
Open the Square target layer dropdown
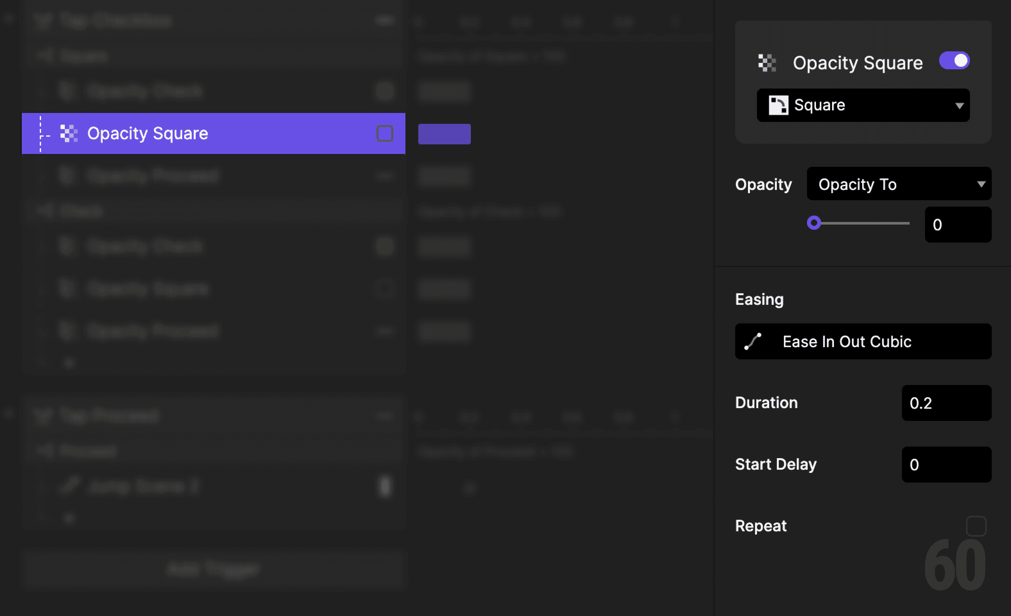(x=862, y=105)
